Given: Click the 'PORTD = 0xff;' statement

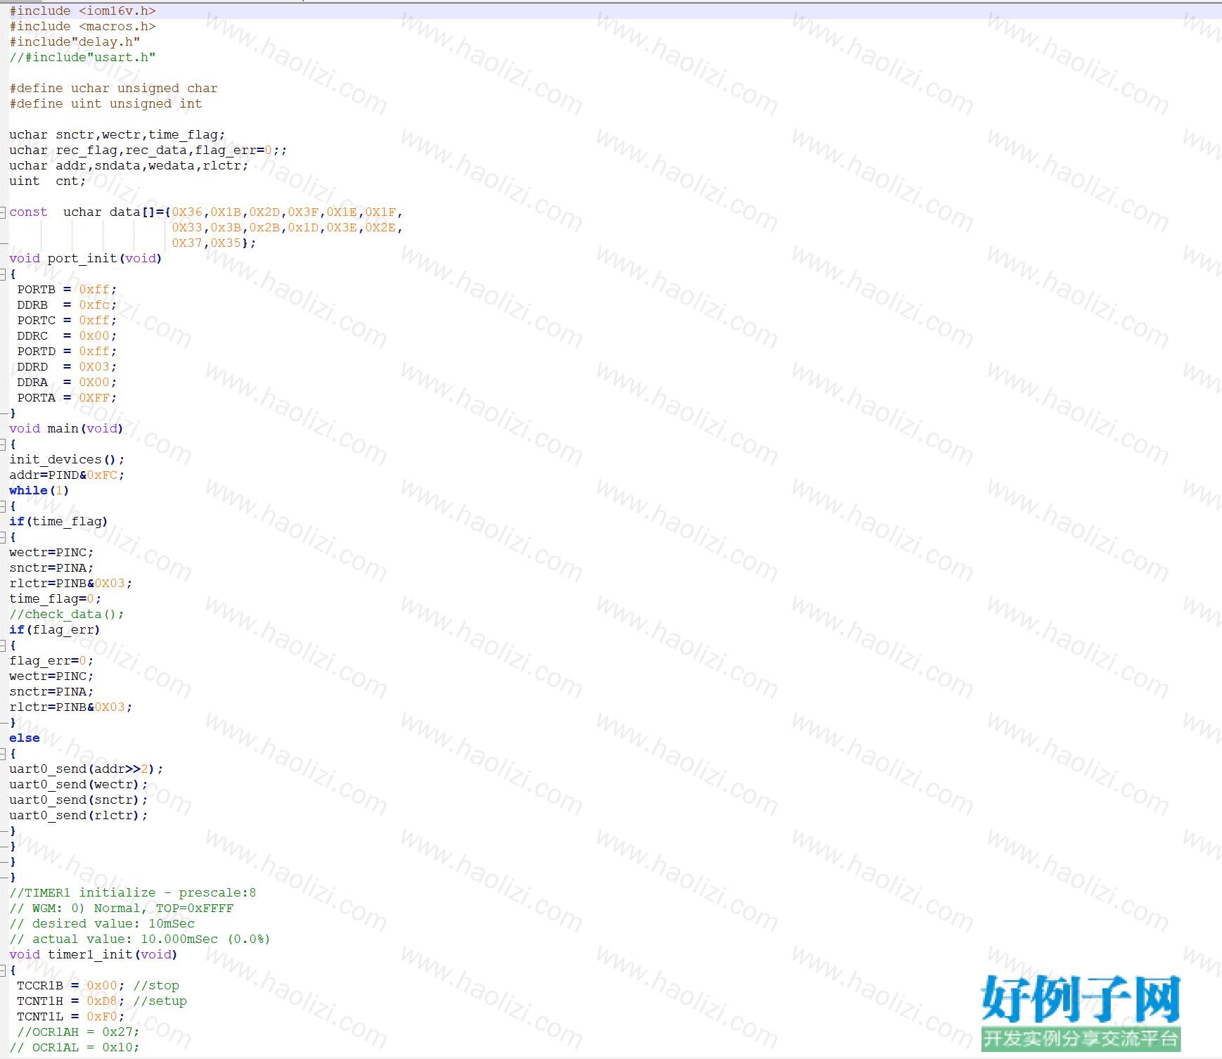Looking at the screenshot, I should [x=67, y=352].
